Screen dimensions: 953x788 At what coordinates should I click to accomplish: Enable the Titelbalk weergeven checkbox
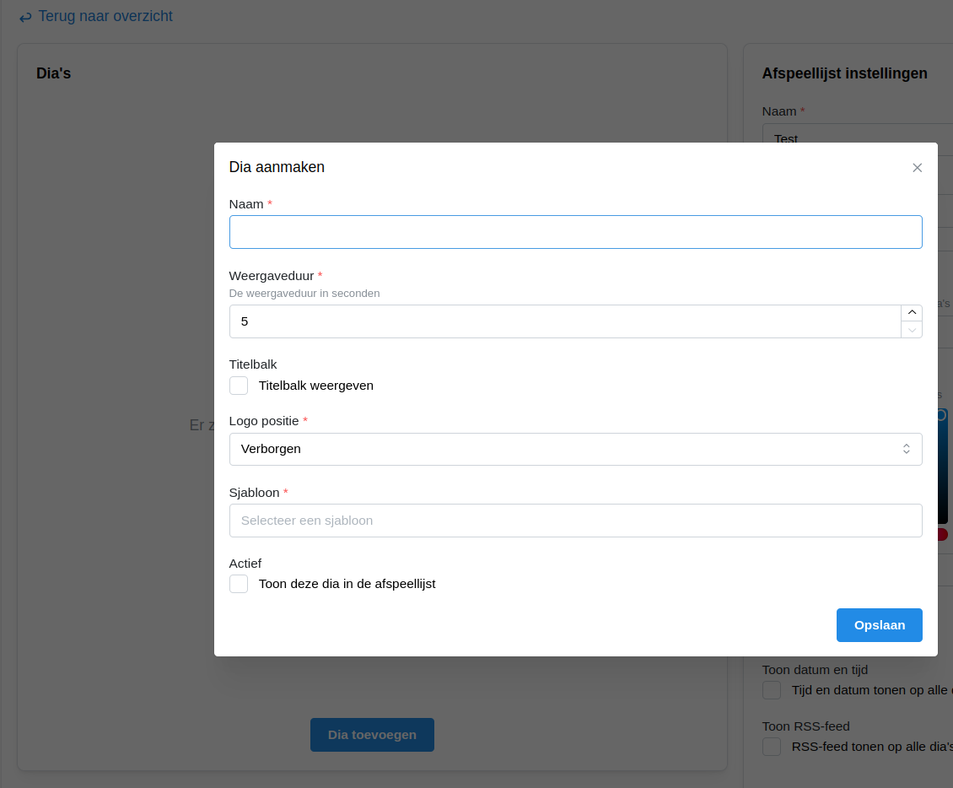(x=239, y=386)
